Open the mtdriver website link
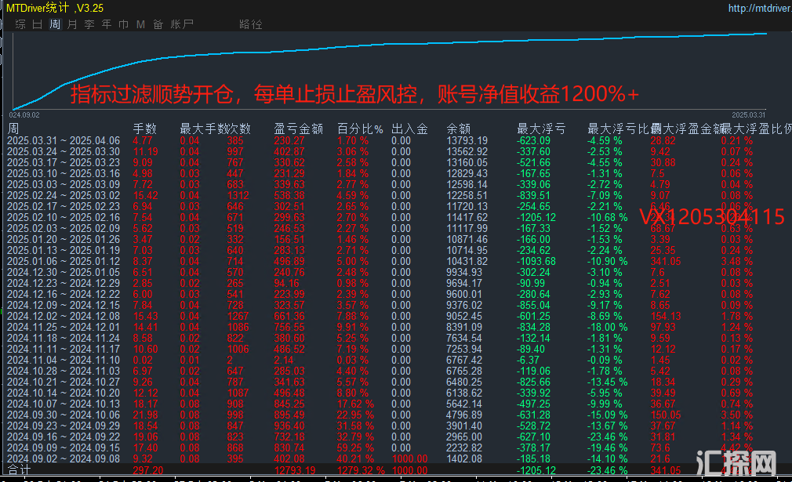This screenshot has height=482, width=792. point(758,9)
